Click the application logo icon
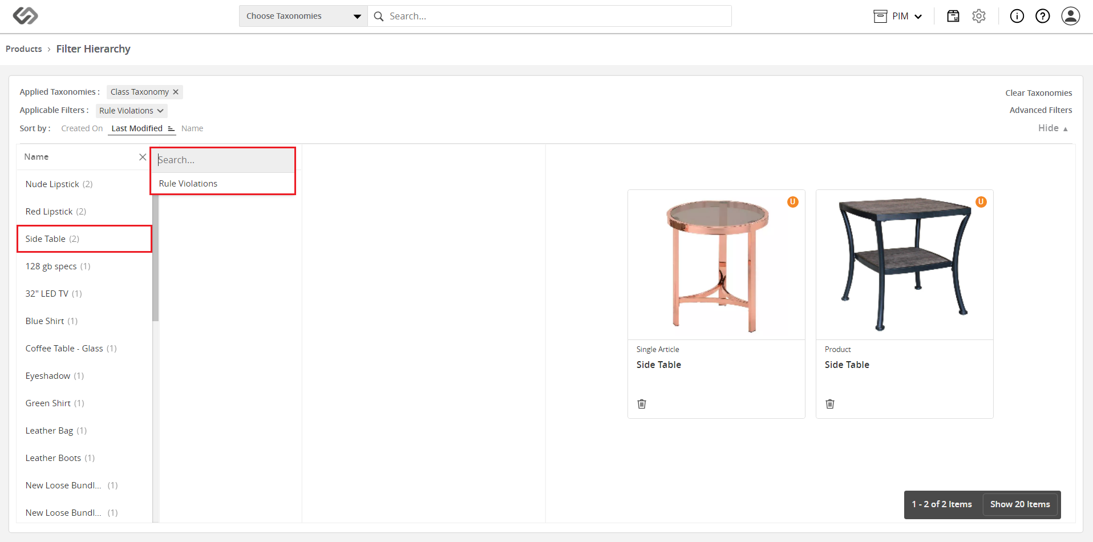Screen dimensions: 1093x542 point(26,16)
